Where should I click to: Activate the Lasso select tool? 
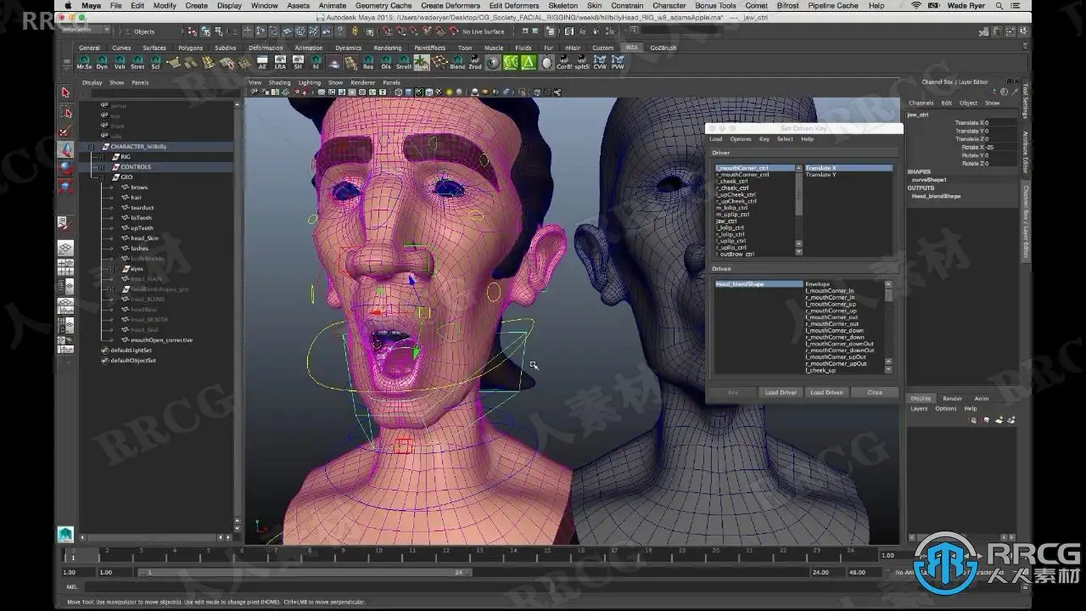pyautogui.click(x=65, y=112)
